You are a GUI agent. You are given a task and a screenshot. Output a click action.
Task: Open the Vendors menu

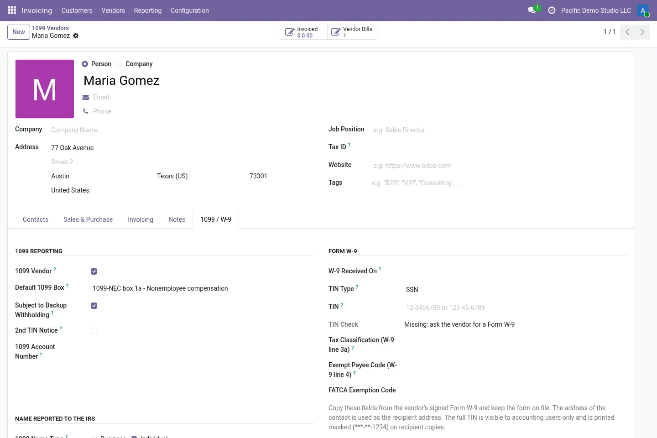pyautogui.click(x=113, y=10)
